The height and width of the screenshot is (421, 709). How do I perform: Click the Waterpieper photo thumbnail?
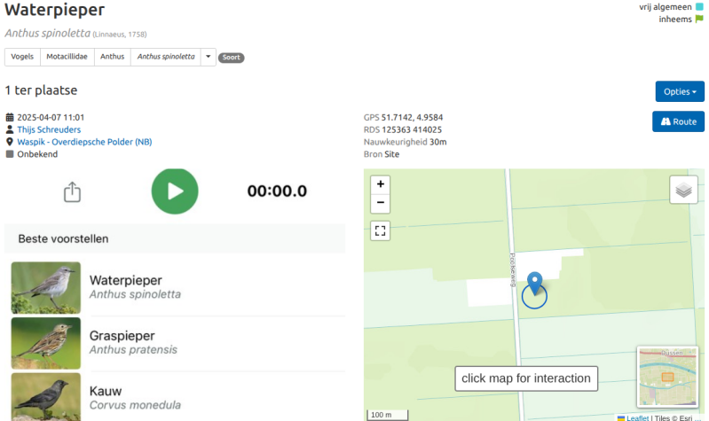click(46, 288)
